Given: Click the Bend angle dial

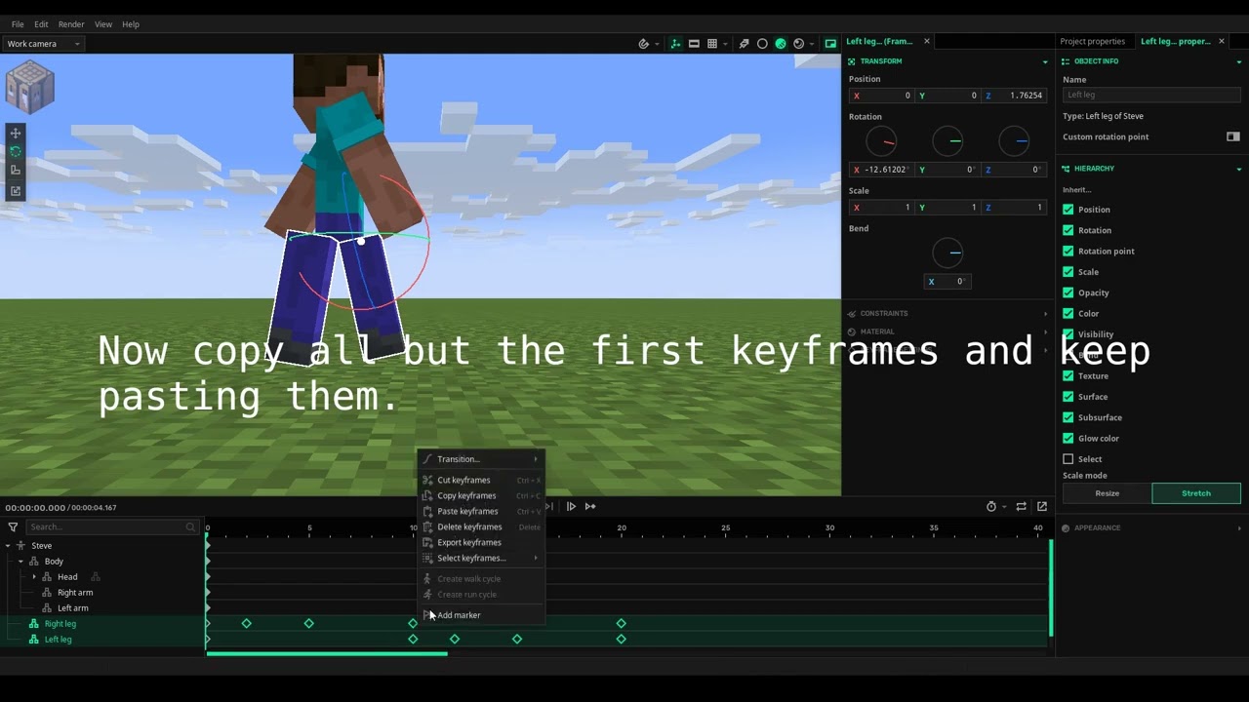Looking at the screenshot, I should (x=947, y=253).
